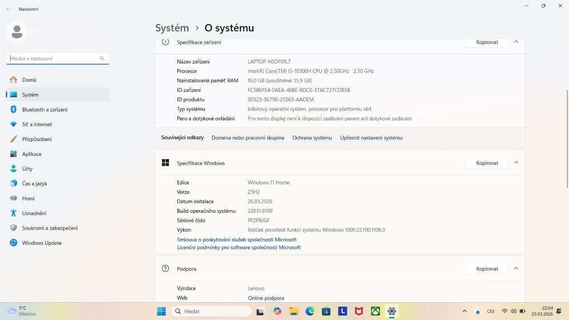Click the user profile avatar
The height and width of the screenshot is (320, 569).
(17, 32)
